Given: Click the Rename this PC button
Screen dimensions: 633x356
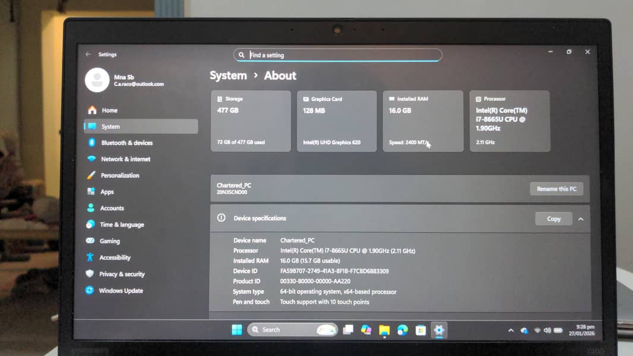Looking at the screenshot, I should 556,189.
